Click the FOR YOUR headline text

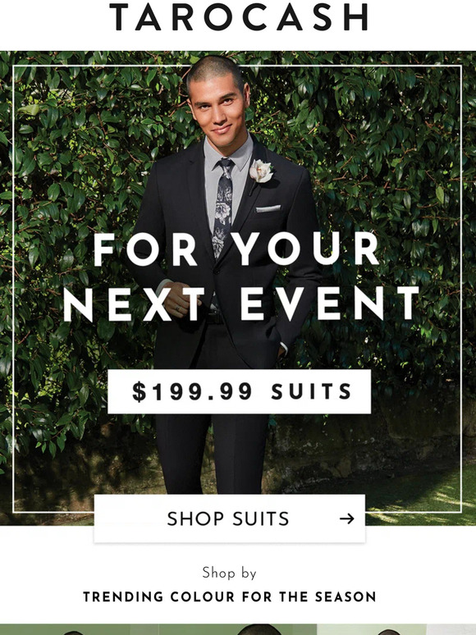(236, 250)
